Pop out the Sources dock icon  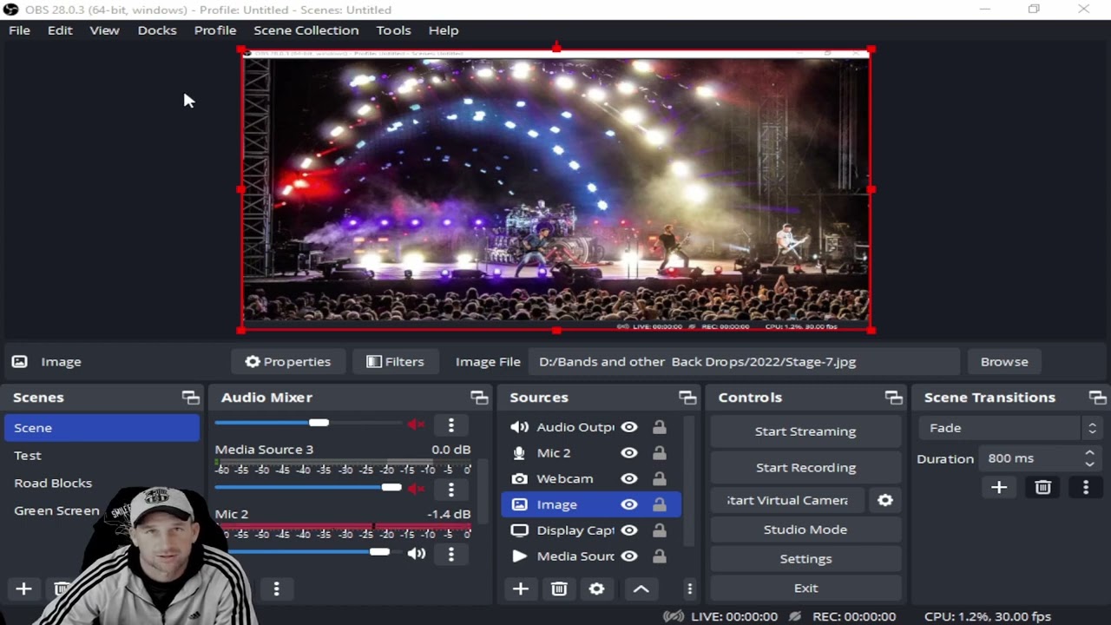point(687,398)
